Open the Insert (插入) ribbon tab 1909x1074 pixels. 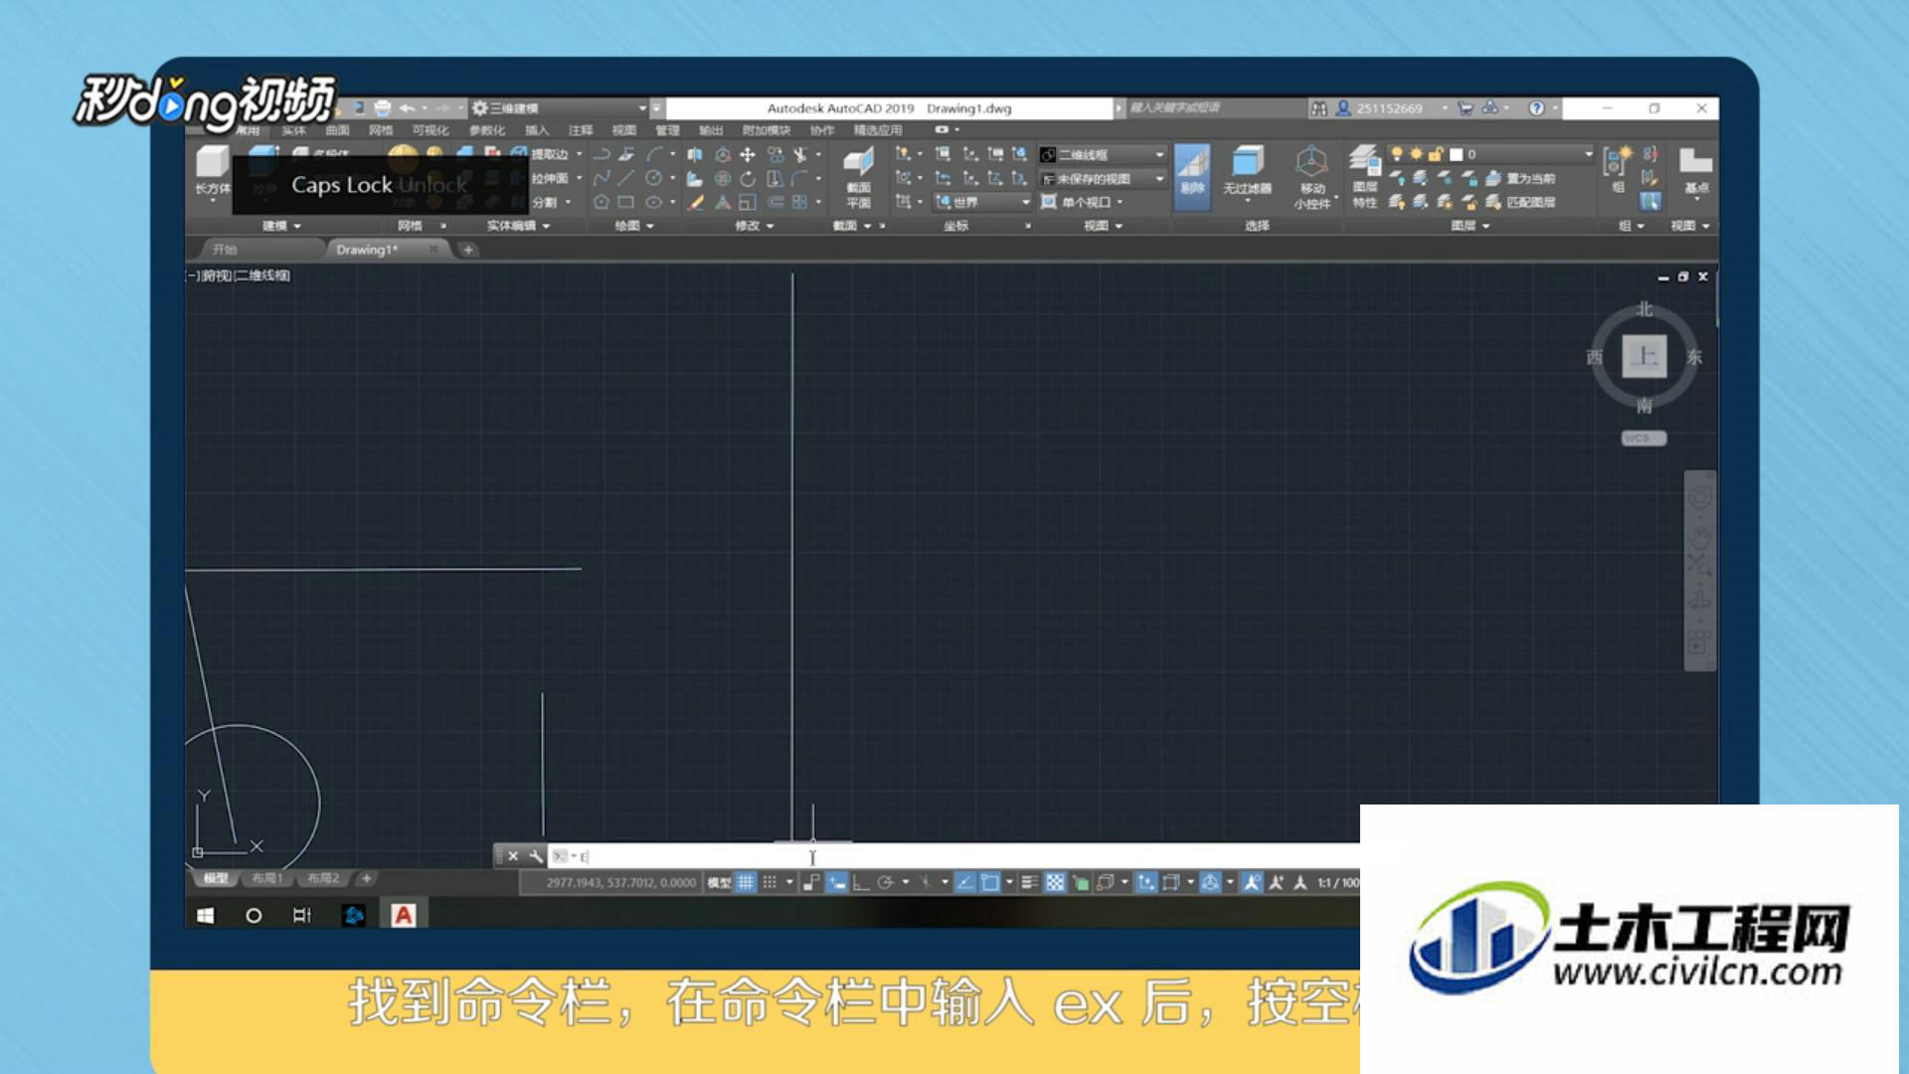coord(537,130)
